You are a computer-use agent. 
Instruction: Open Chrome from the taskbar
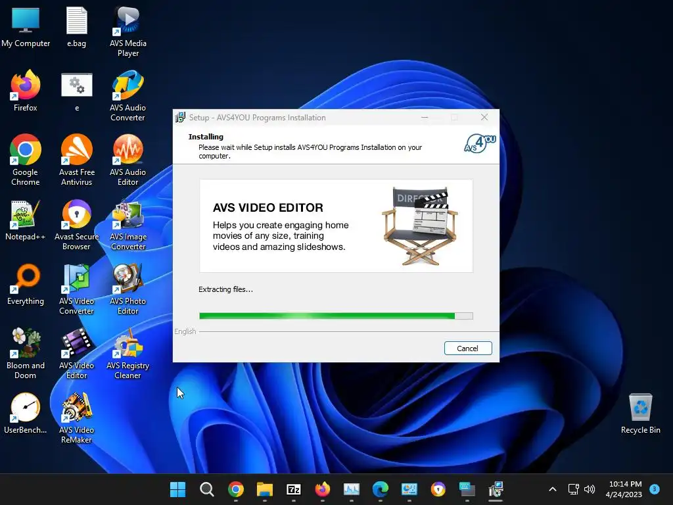tap(236, 489)
